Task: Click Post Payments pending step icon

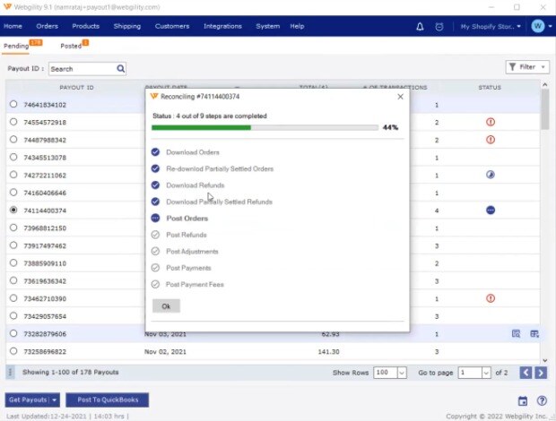Action: [155, 267]
